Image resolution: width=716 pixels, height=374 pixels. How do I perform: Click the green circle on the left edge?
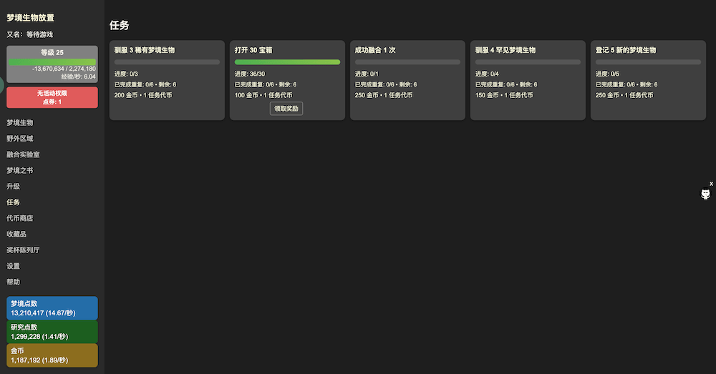[x=1, y=83]
